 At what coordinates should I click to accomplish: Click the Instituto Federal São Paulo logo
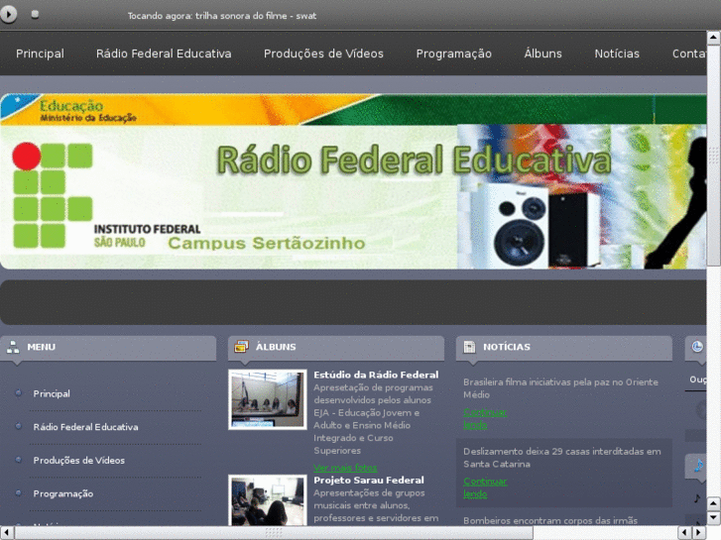point(106,196)
